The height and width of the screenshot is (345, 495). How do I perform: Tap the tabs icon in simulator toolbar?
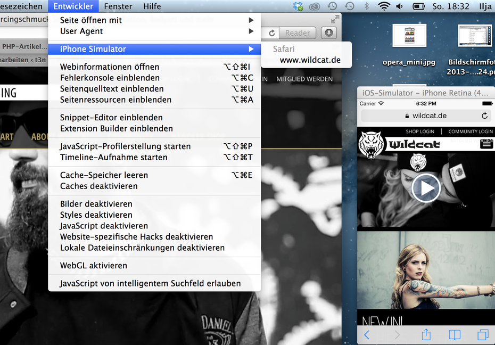[483, 334]
